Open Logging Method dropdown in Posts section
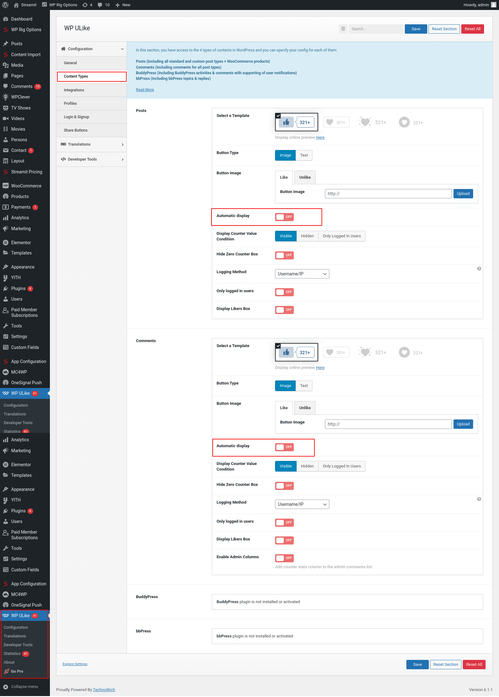 302,274
